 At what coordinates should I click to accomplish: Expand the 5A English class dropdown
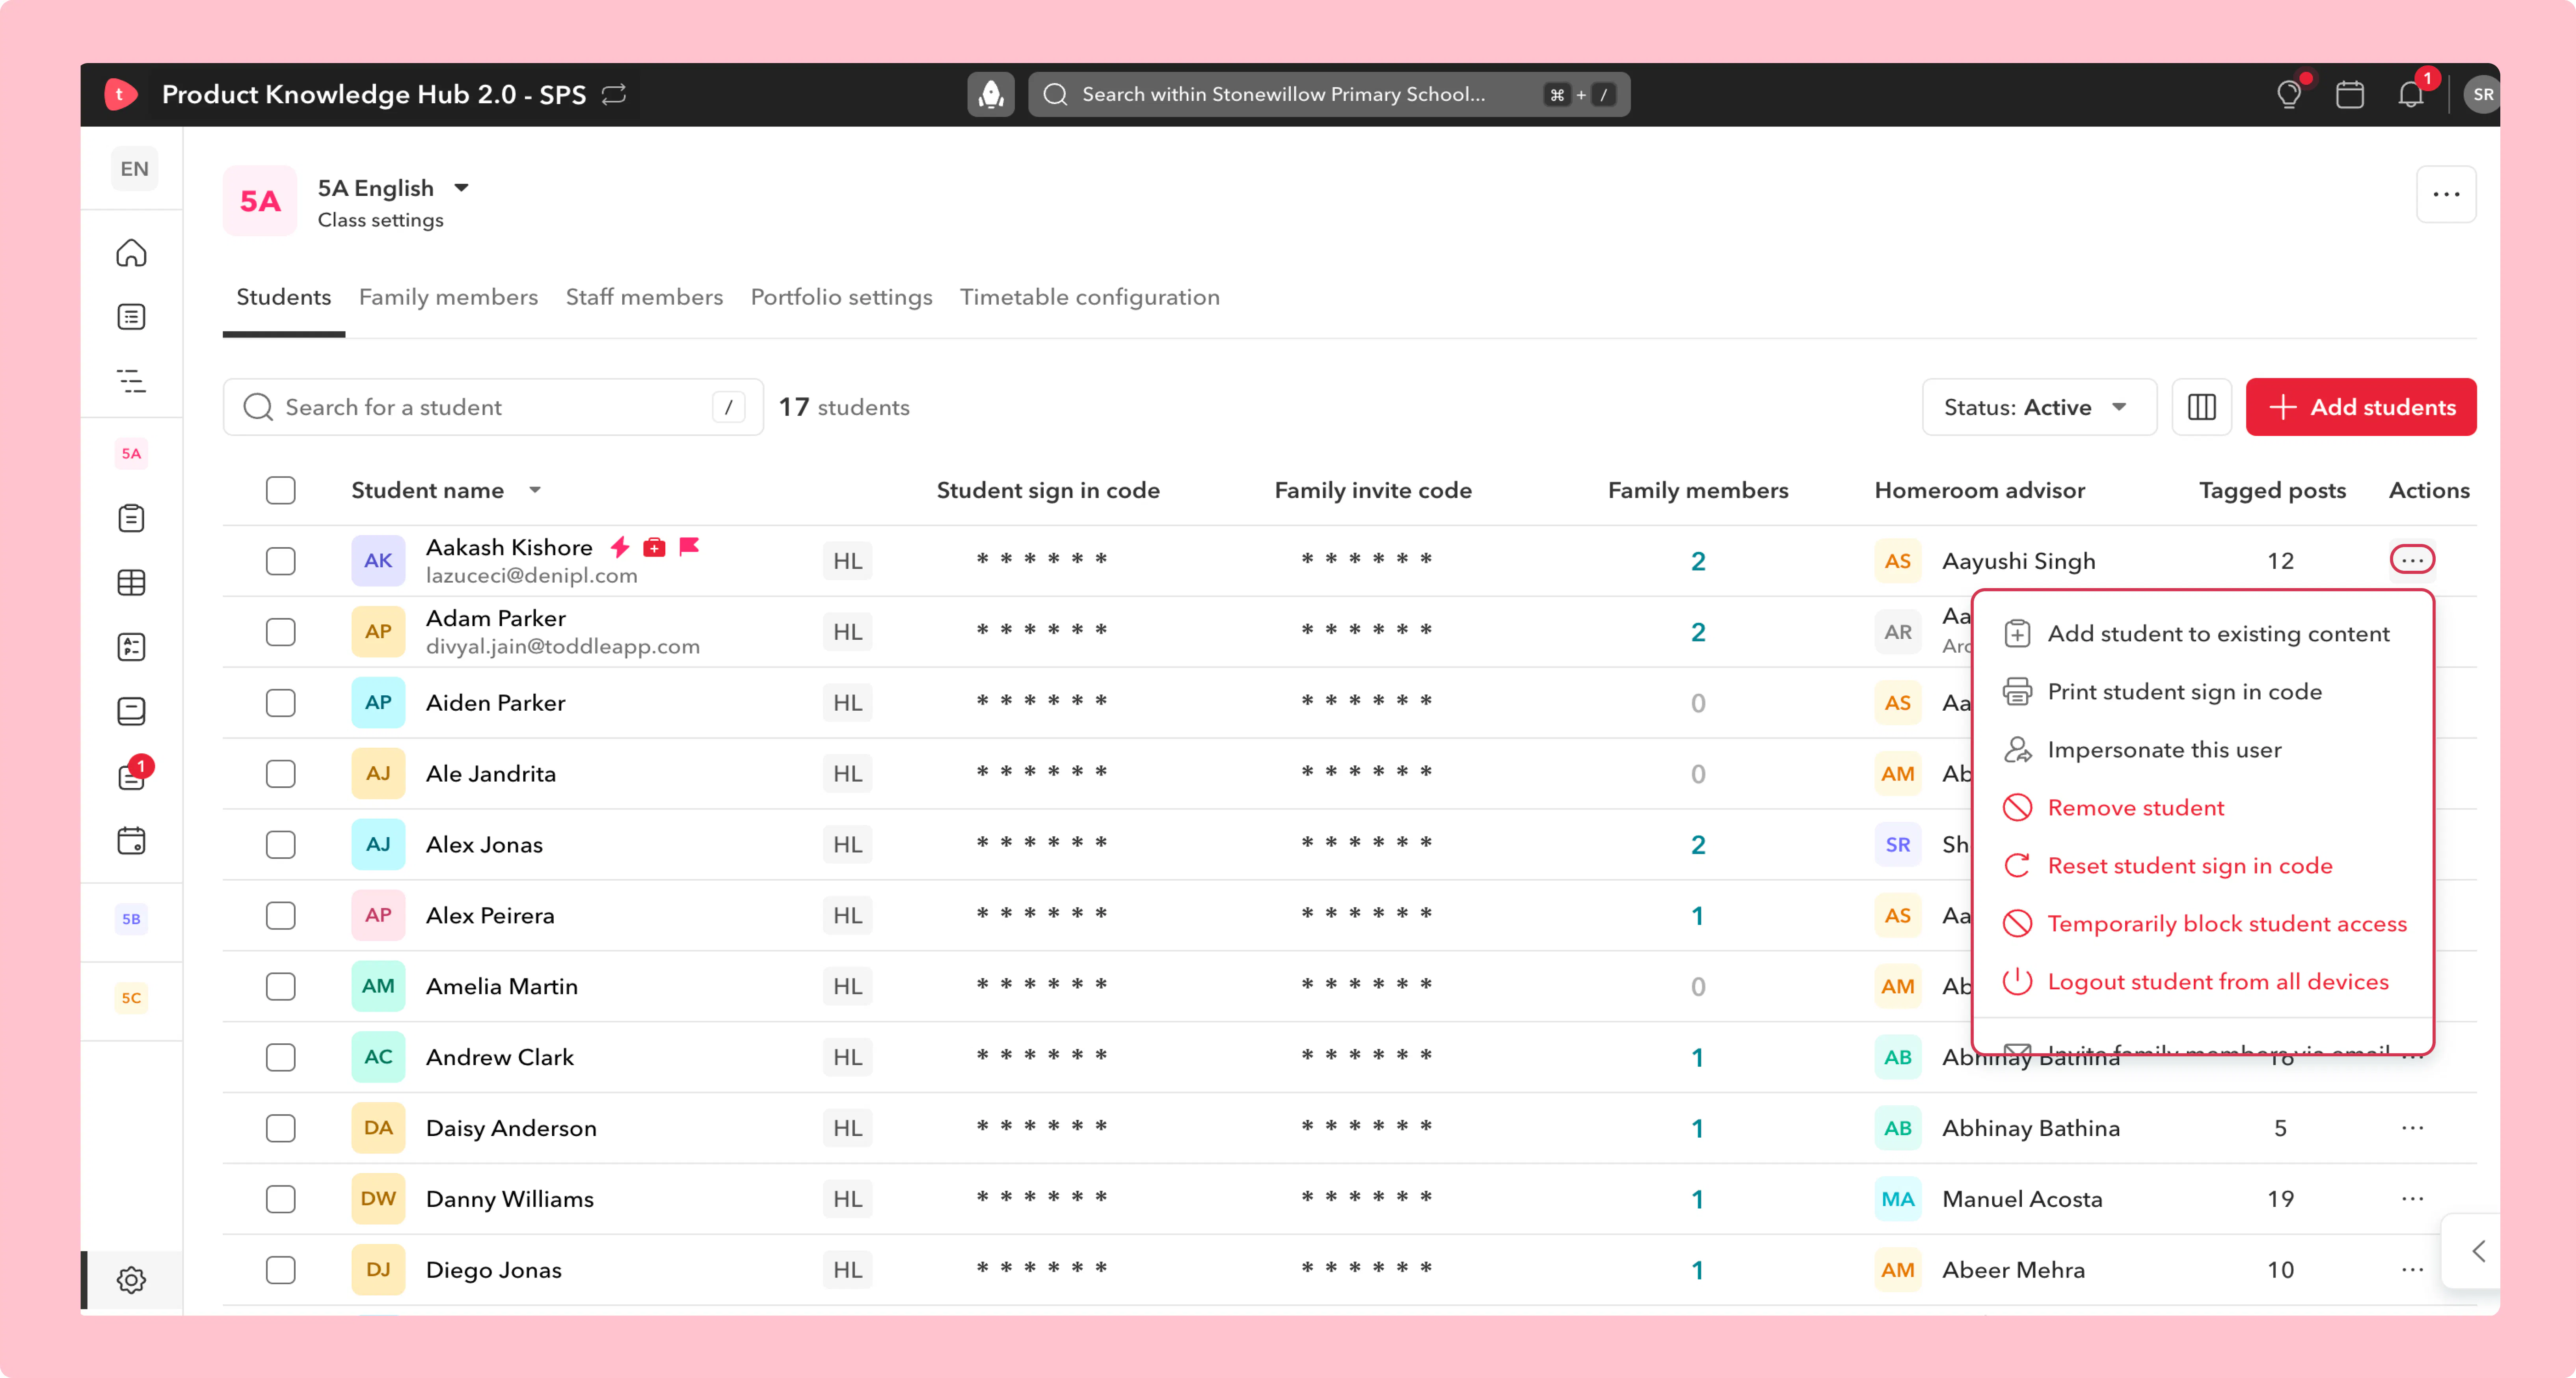tap(461, 188)
